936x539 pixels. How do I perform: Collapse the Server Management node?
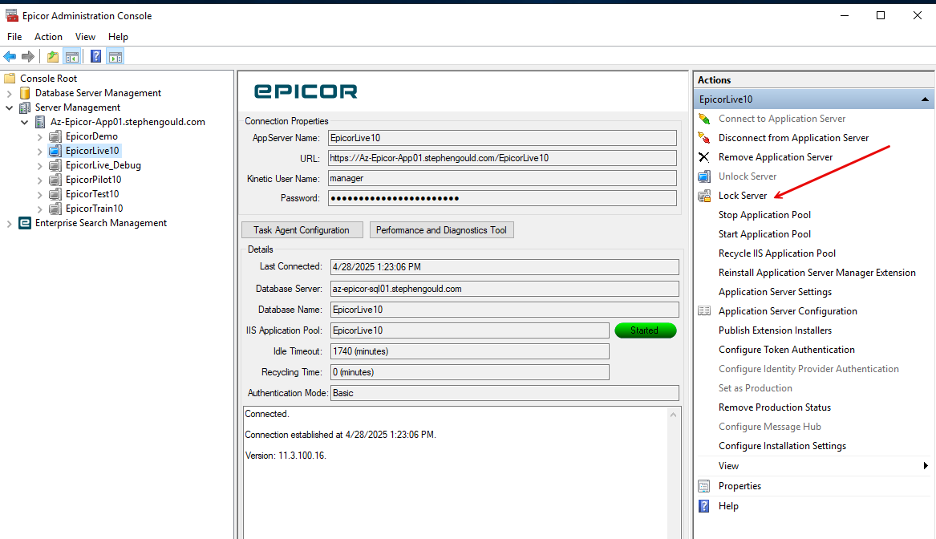click(x=9, y=107)
